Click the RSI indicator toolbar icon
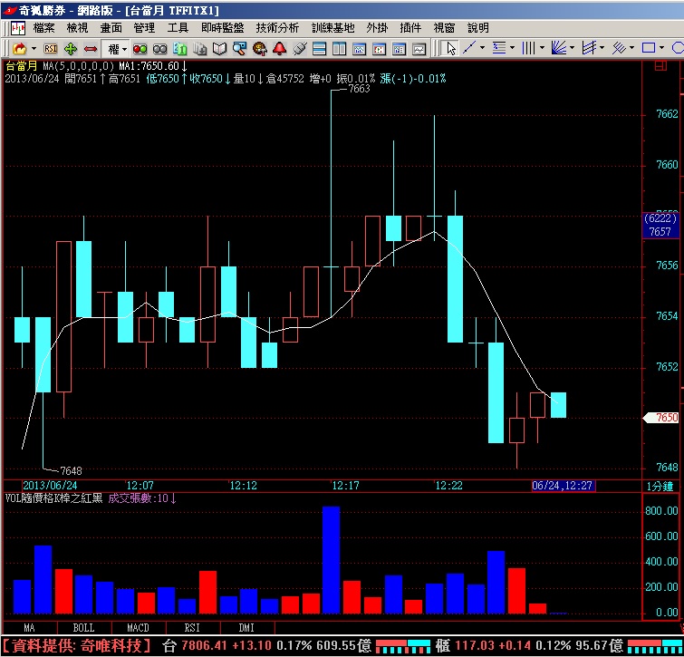This screenshot has width=684, height=657. [x=51, y=48]
